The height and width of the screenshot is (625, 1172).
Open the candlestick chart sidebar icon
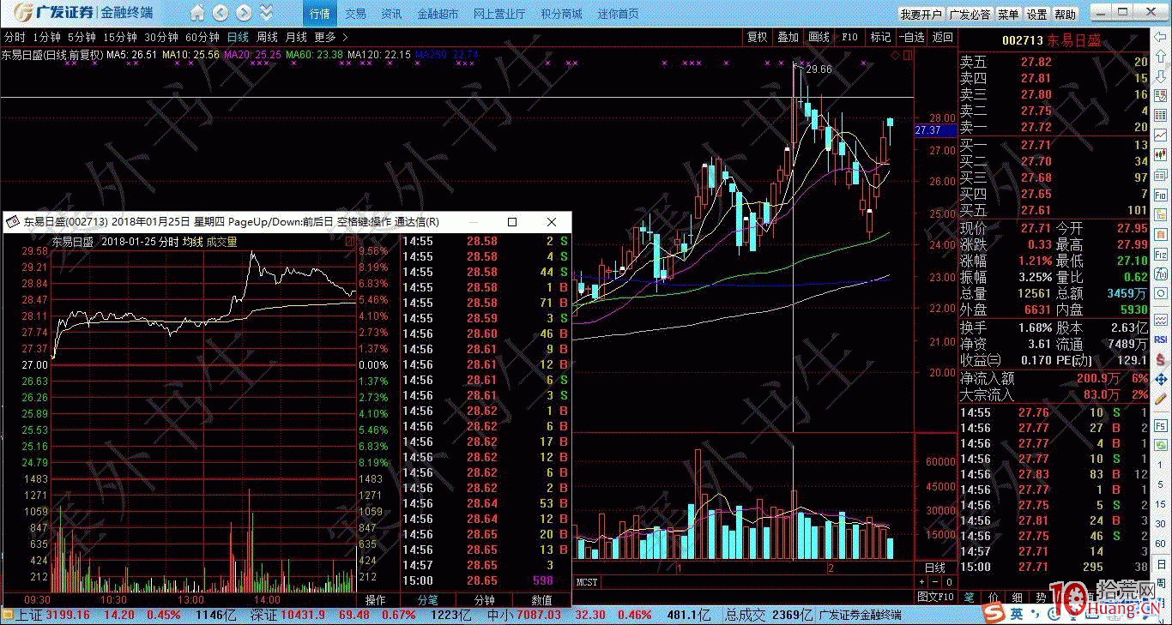point(1161,155)
